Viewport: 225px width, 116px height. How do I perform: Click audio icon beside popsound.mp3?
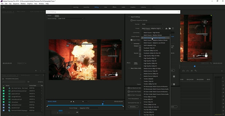point(9,94)
